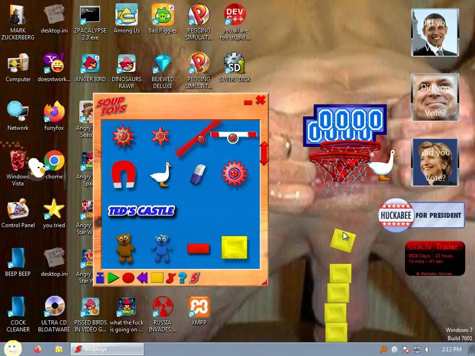
Task: Select the XMPP desktop icon
Action: (x=199, y=311)
